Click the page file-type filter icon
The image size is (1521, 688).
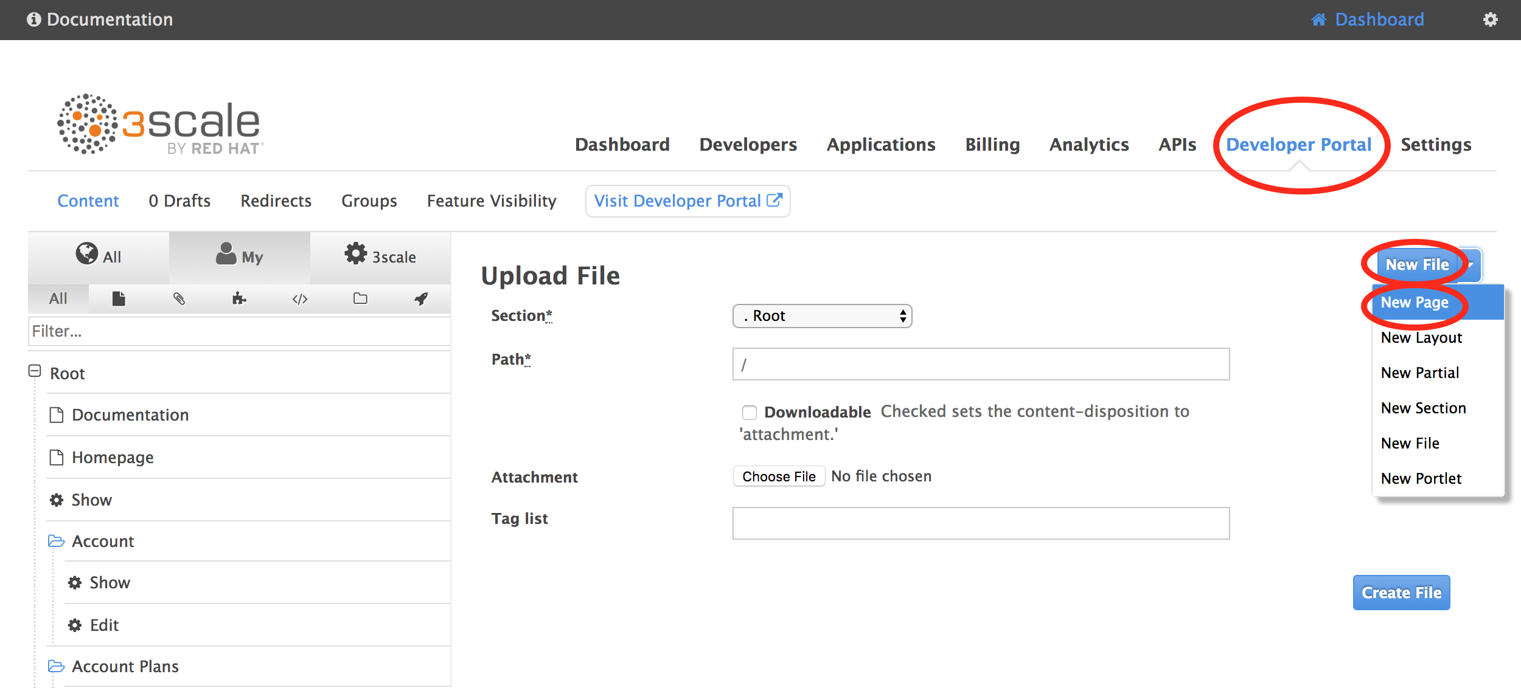[x=119, y=298]
